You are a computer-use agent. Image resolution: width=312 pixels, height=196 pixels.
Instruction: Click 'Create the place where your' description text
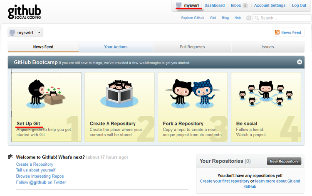coord(116,130)
